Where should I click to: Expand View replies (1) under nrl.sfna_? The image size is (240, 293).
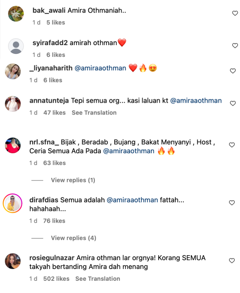click(73, 180)
